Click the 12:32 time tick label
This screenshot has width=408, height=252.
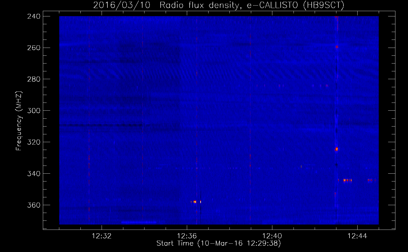102,236
